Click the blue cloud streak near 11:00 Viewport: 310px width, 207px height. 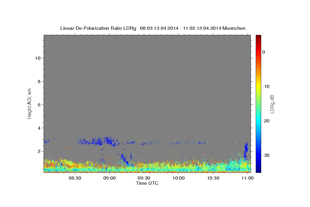click(246, 149)
